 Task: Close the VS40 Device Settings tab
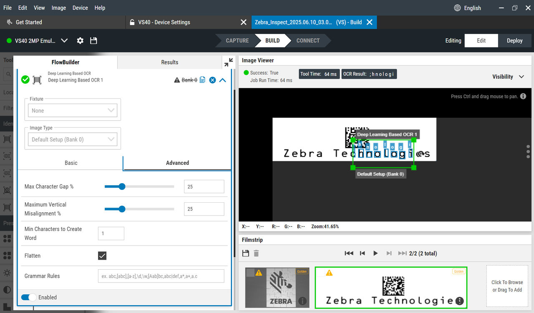coord(244,22)
